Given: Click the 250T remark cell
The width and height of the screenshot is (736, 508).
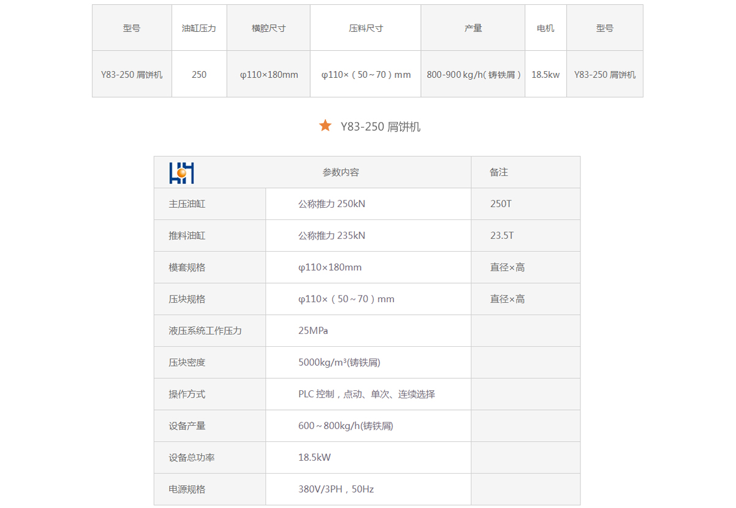Looking at the screenshot, I should [x=501, y=204].
